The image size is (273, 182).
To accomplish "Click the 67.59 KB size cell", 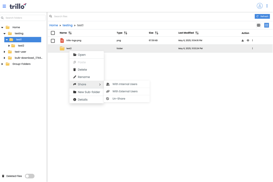I will point(153,40).
